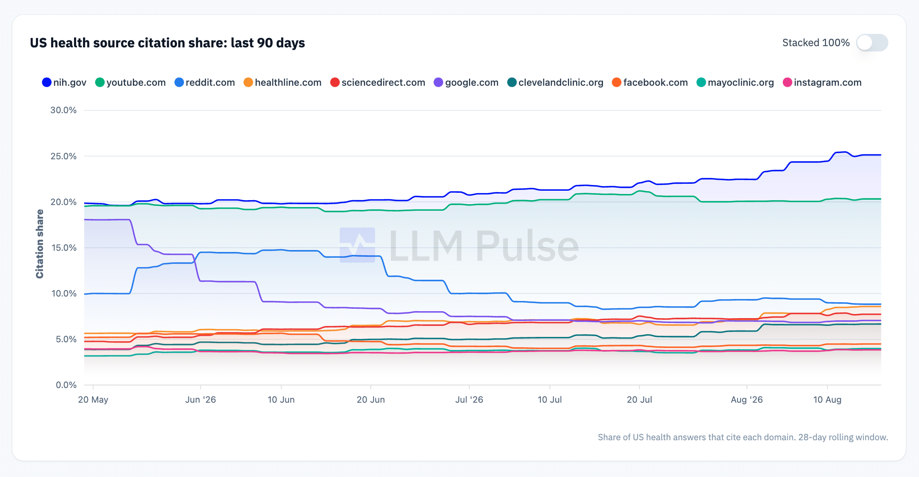Click the clevelandclinic.org dark teal legend dot
This screenshot has width=919, height=477.
coord(512,82)
